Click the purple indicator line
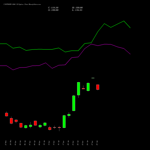The image size is (150, 150). click(85, 49)
